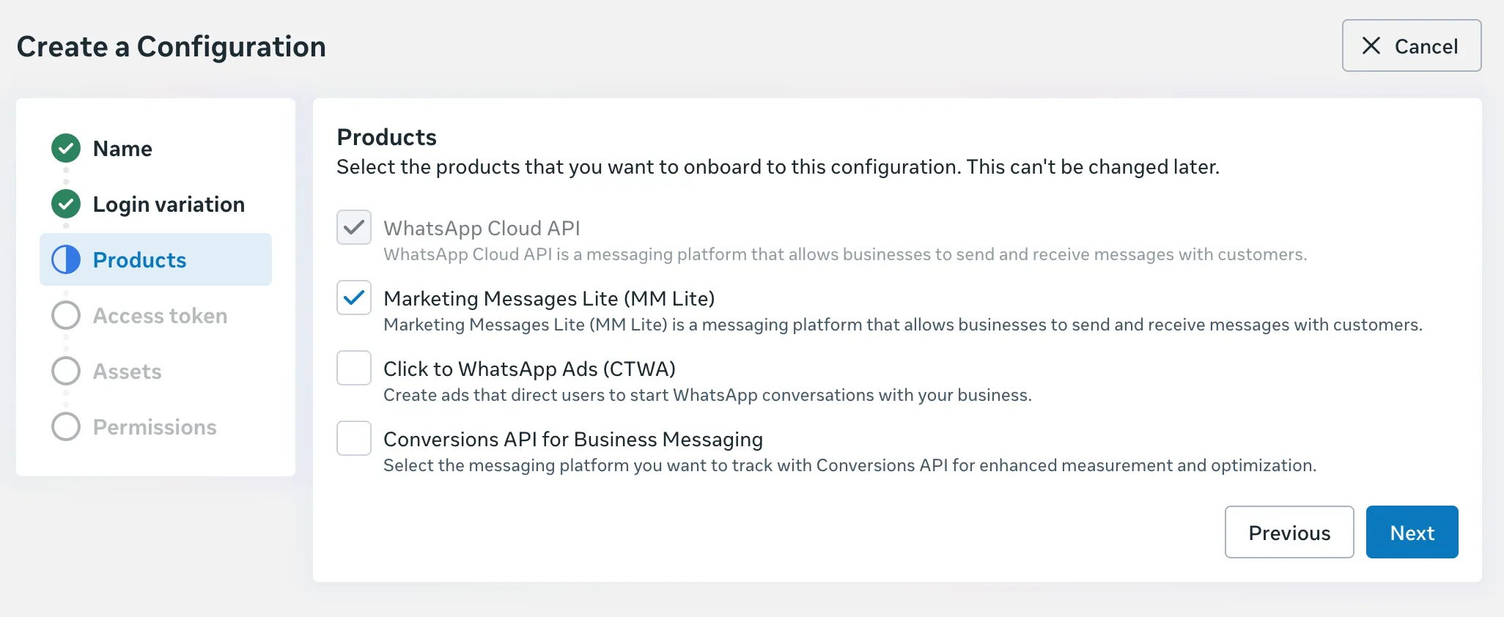Jump to the Access token step
The width and height of the screenshot is (1504, 617).
pos(160,316)
